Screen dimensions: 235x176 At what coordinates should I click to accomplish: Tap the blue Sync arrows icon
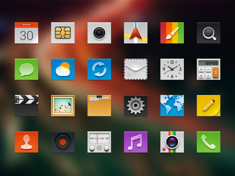pos(99,69)
